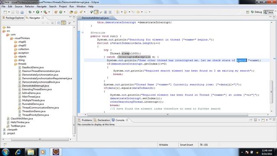Viewport: 277px width, 156px height.
Task: Click the Windows Media Player taskbar icon
Action: [x=43, y=152]
